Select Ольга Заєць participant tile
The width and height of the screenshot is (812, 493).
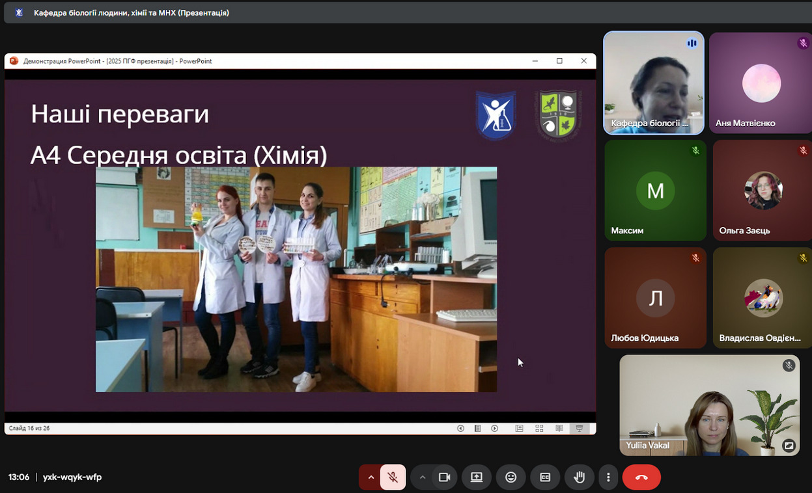click(x=762, y=191)
